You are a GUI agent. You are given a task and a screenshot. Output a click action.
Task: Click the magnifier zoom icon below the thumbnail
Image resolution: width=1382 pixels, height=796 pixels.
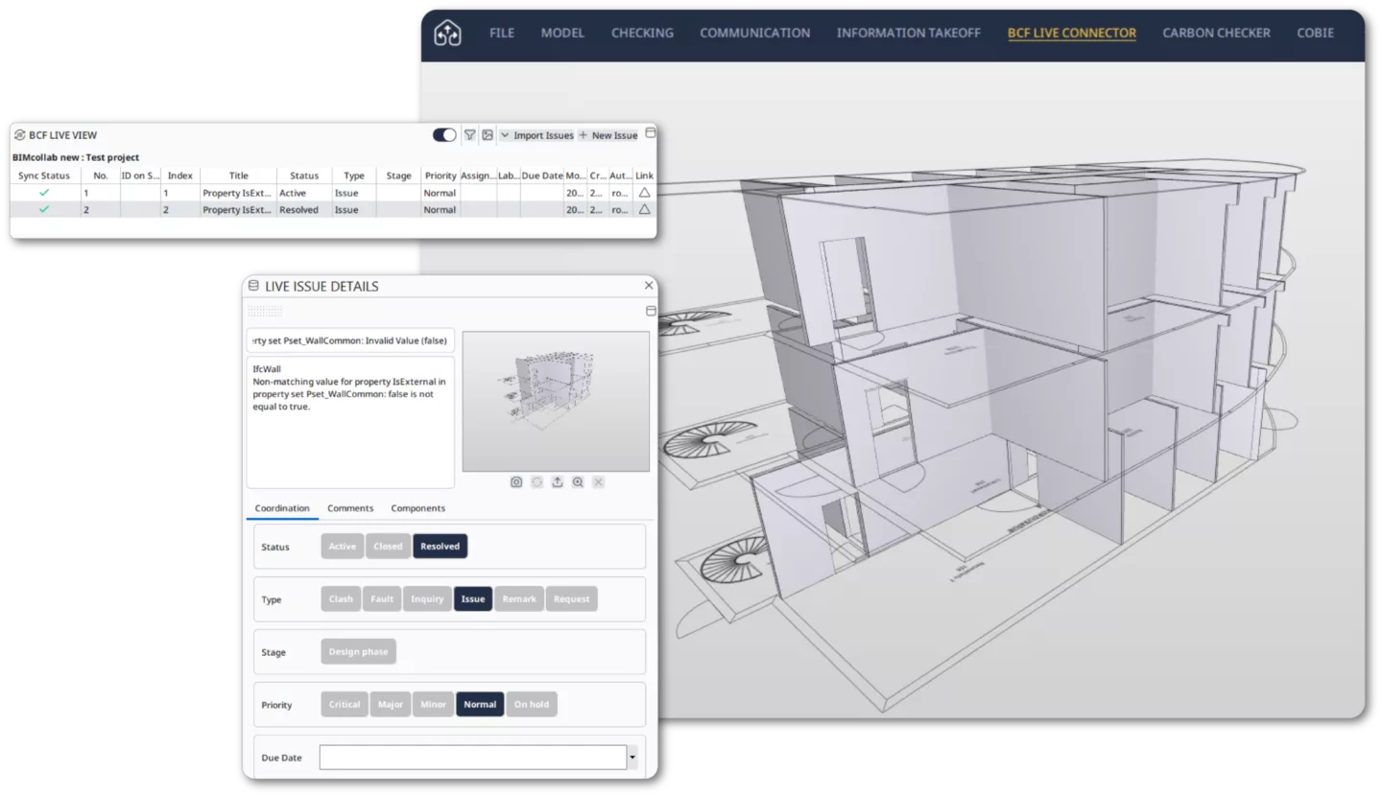coord(578,482)
